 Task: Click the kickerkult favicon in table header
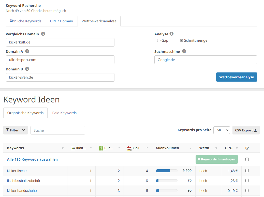tap(73, 148)
